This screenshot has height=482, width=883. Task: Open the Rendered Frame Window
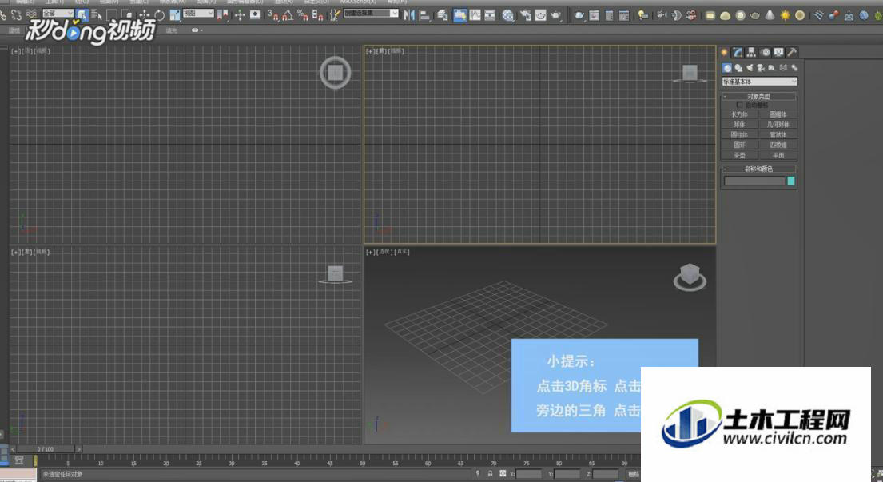point(541,15)
